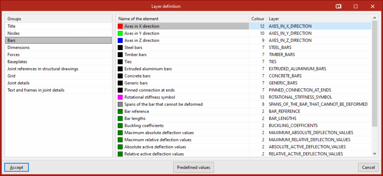
Task: Click swatch beside Maximum absolute deflection values
Action: 120,133
